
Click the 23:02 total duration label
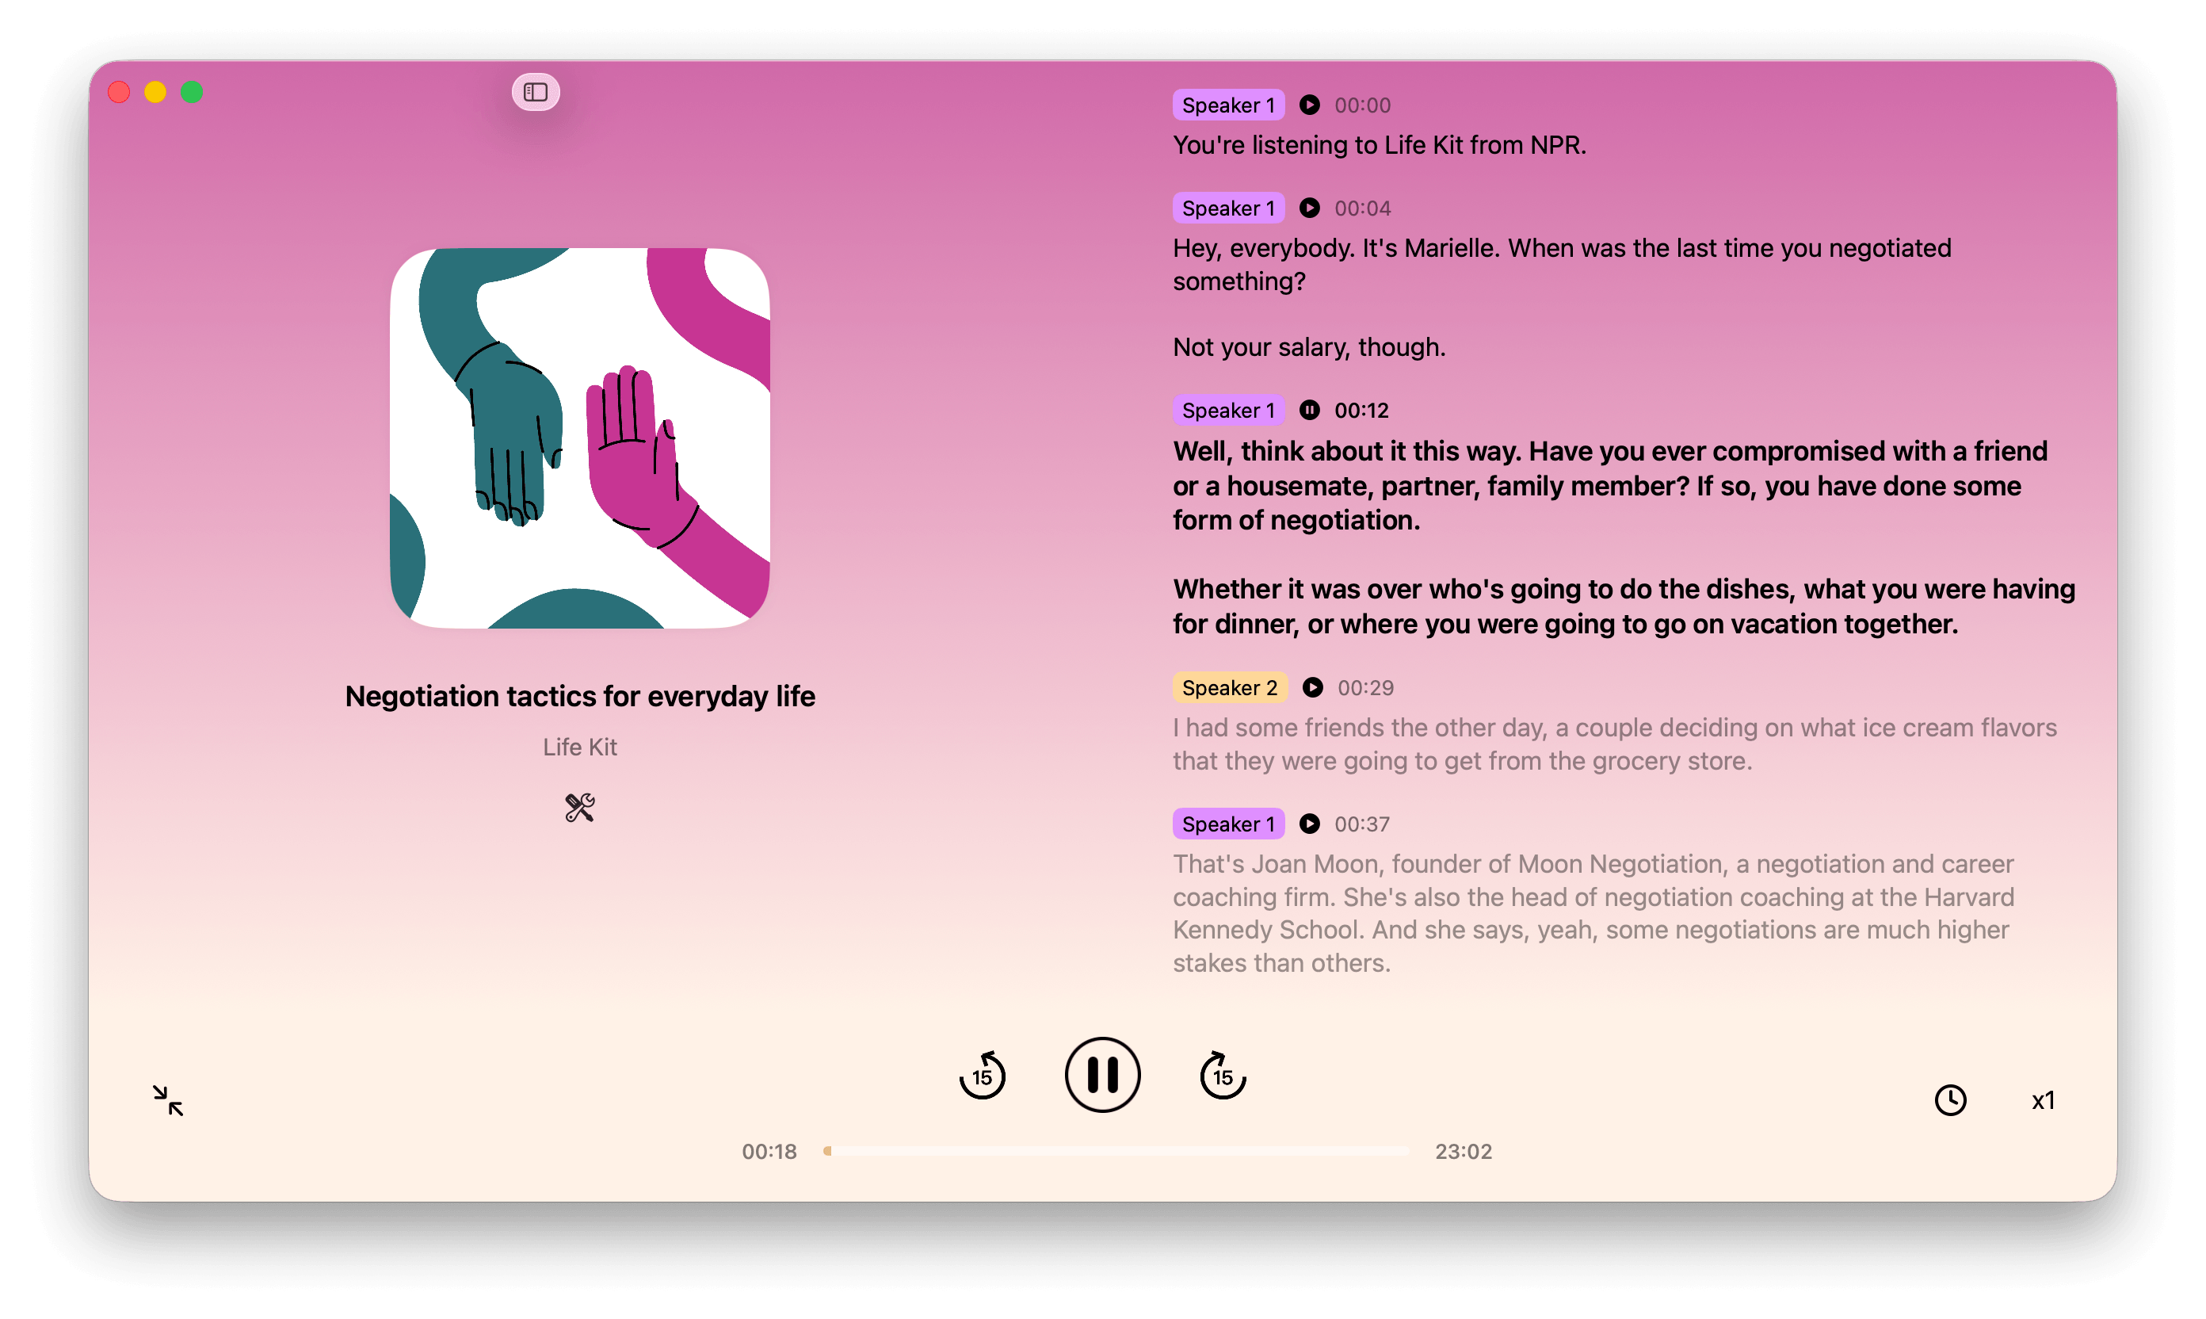point(1463,1151)
